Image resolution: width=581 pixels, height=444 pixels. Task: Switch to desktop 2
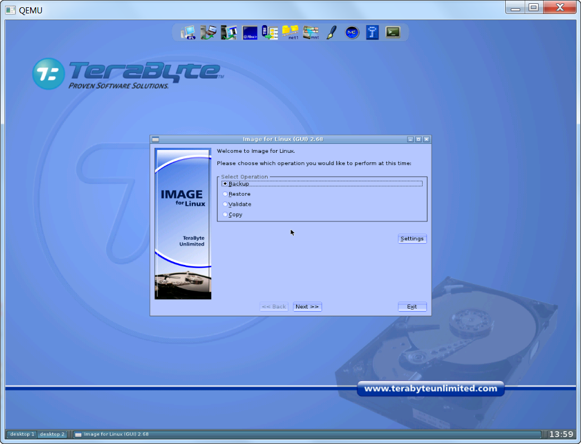pos(52,434)
